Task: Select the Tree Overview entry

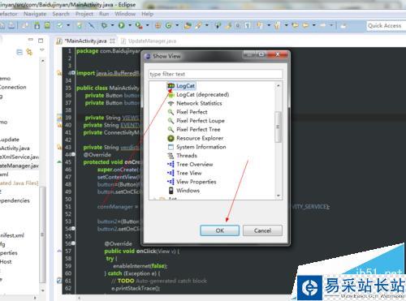Action: [195, 165]
